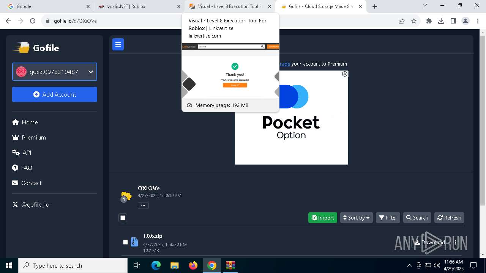Open the Premium sidebar item
This screenshot has height=273, width=486.
[x=29, y=137]
